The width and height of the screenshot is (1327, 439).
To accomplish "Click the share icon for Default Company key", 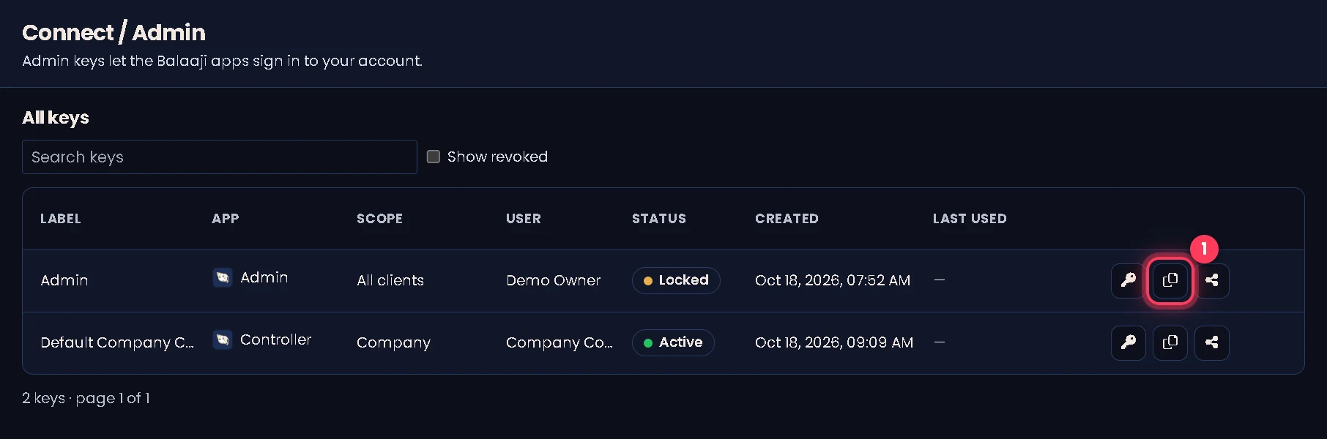I will click(x=1212, y=342).
